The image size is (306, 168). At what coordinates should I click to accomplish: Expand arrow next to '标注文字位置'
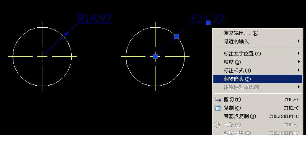[x=298, y=53]
